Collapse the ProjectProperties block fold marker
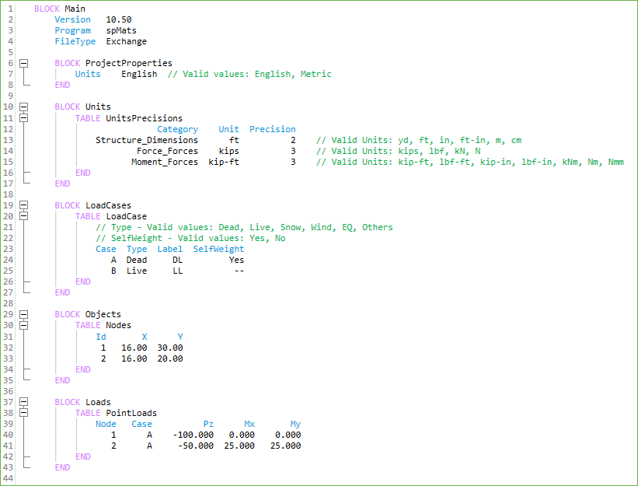 click(x=24, y=64)
